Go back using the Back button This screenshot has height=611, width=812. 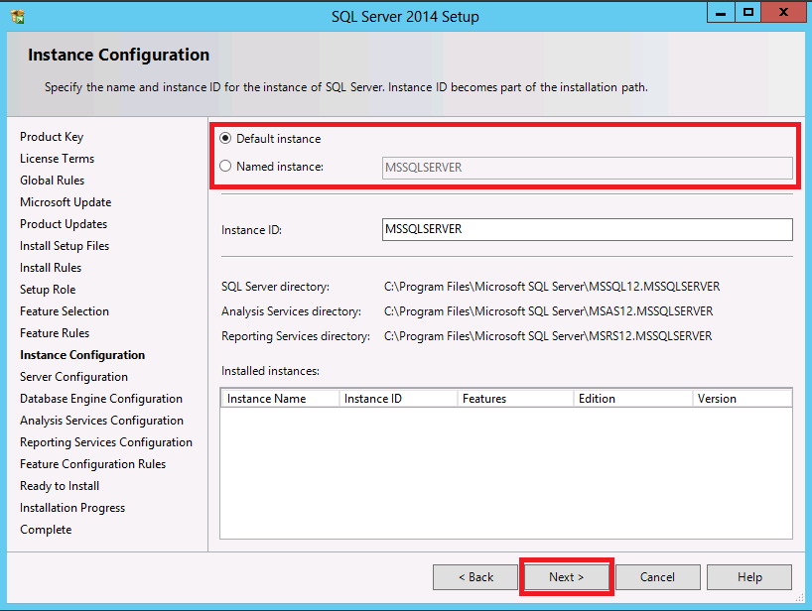[x=475, y=577]
